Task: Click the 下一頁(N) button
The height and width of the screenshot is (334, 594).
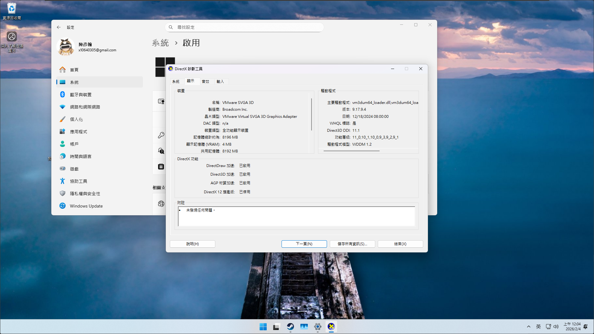Action: 304,244
